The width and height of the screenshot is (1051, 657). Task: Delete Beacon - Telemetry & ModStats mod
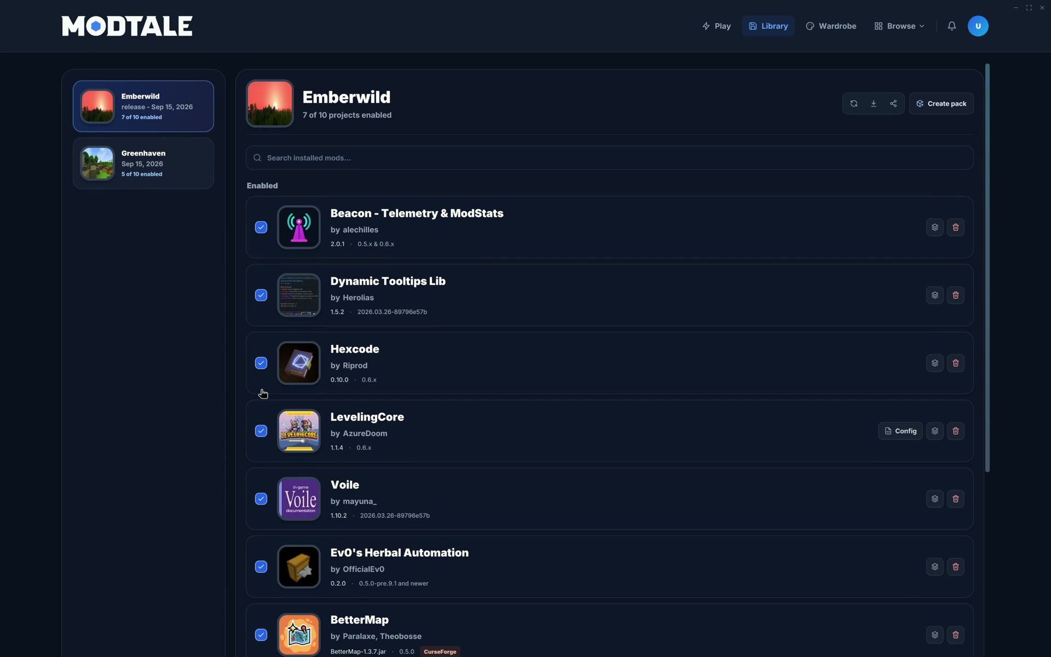click(956, 227)
